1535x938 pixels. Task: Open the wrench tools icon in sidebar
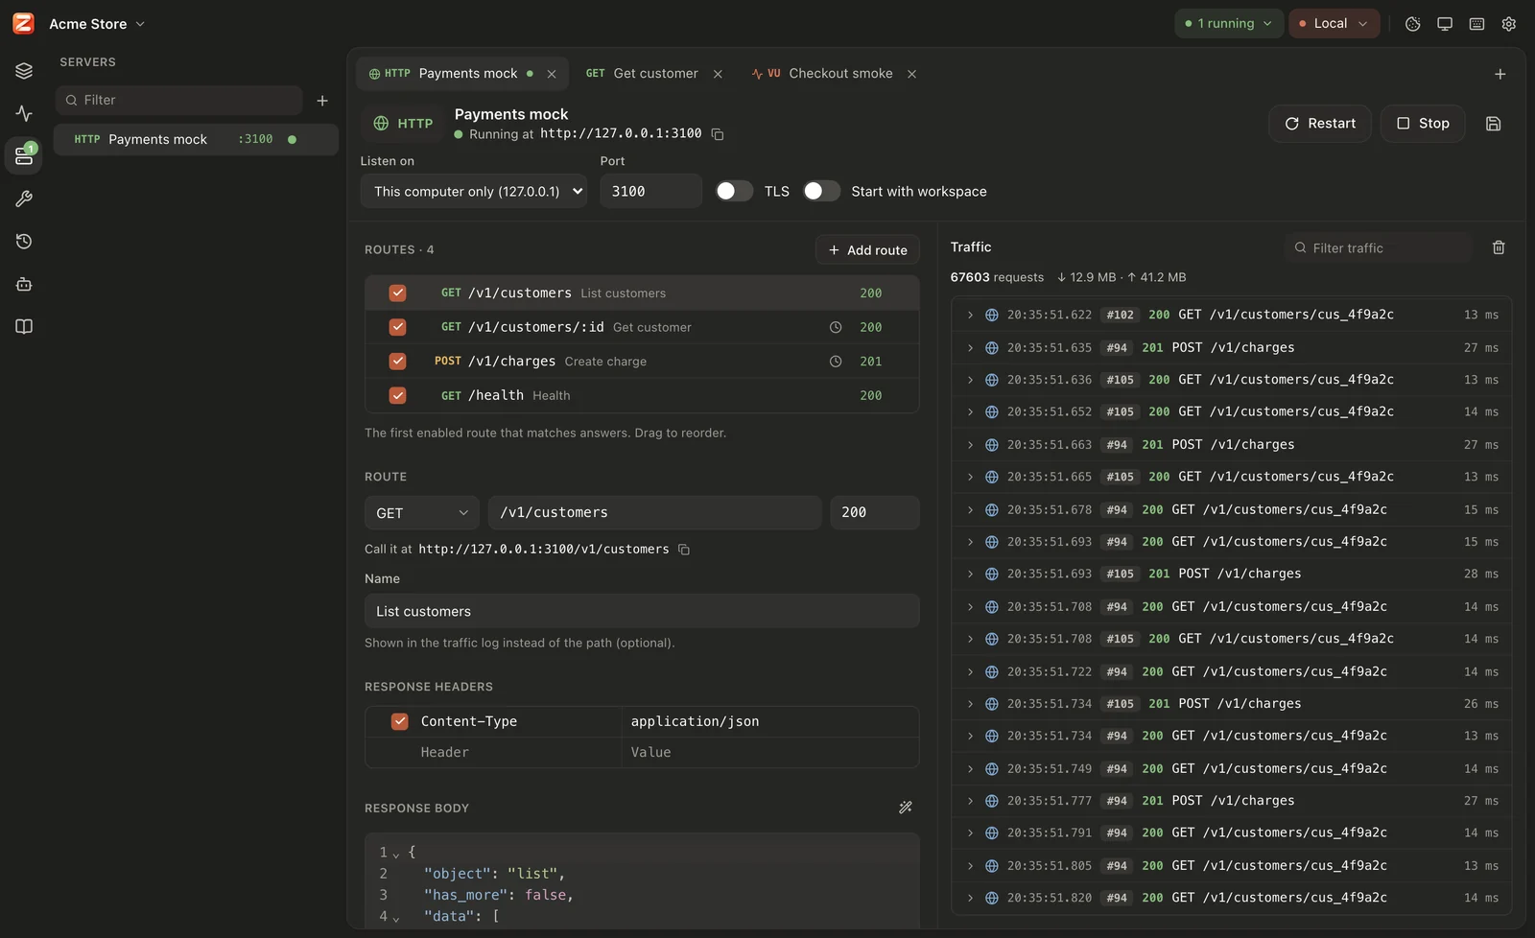[x=24, y=199]
